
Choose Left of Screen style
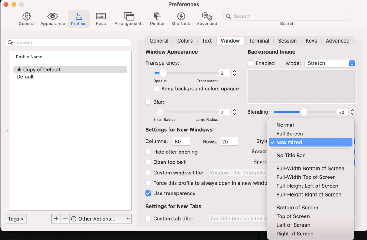311,225
